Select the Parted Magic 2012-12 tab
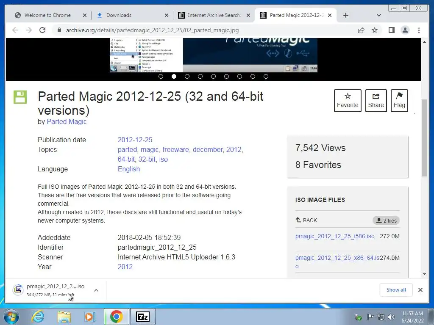 click(296, 15)
